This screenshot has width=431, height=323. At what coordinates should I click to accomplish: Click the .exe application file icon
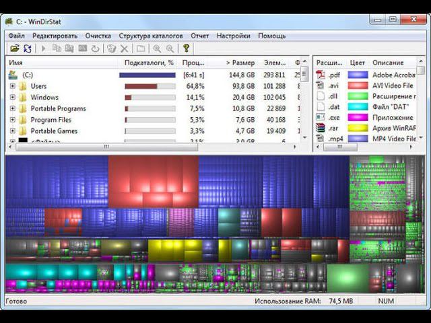click(x=321, y=118)
